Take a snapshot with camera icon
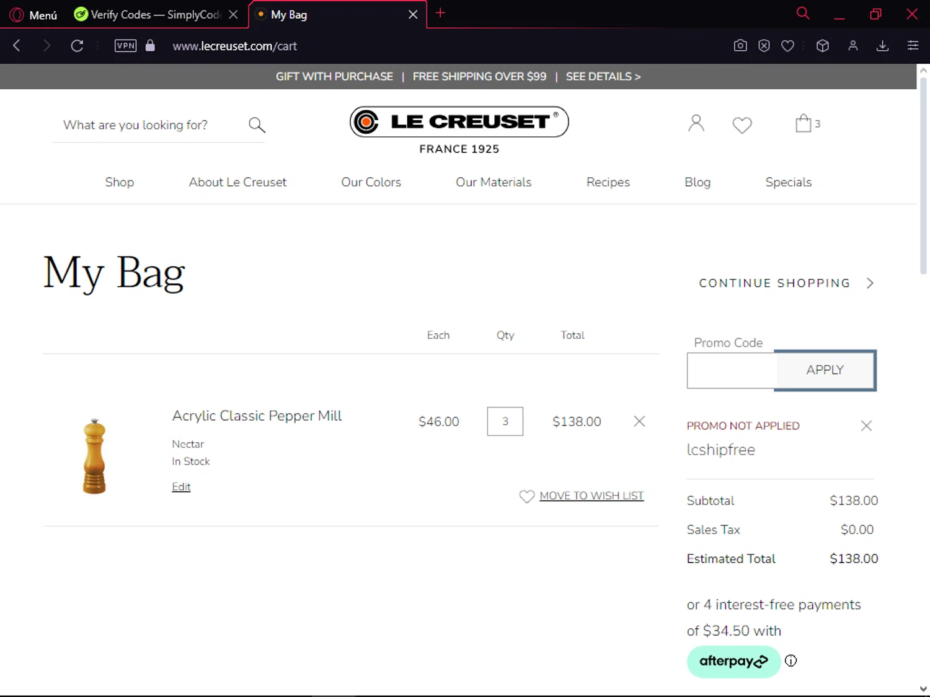Image resolution: width=930 pixels, height=697 pixels. (740, 45)
